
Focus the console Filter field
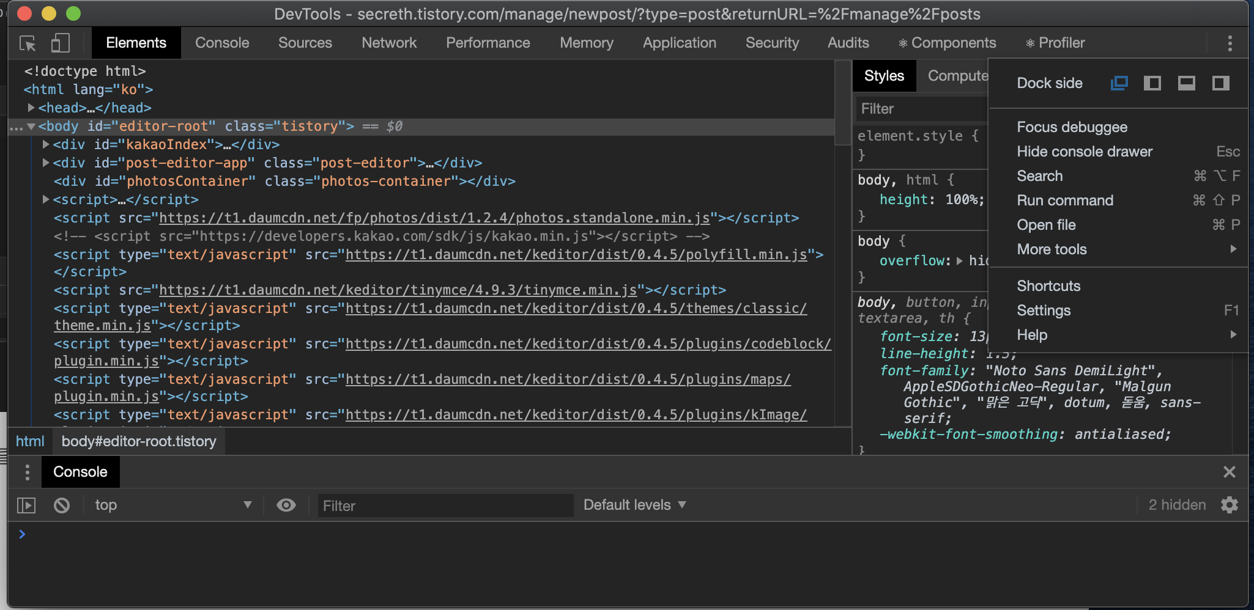point(445,505)
